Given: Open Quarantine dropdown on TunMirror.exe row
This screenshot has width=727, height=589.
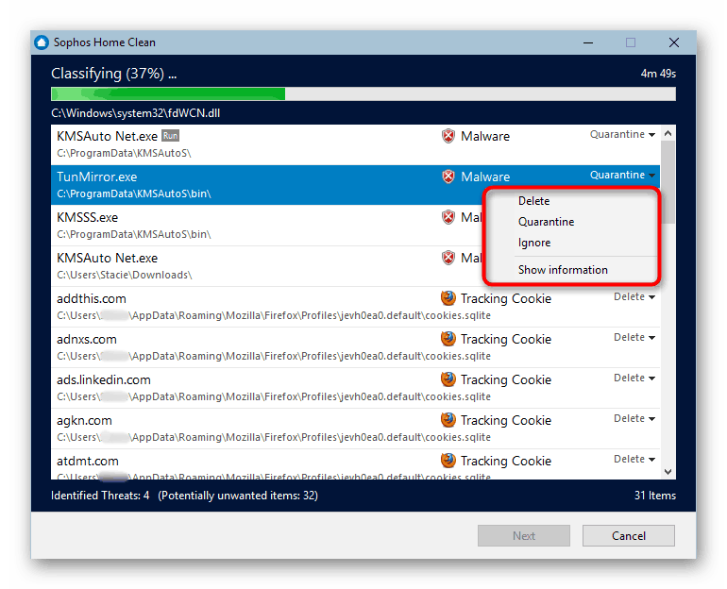Looking at the screenshot, I should 622,176.
